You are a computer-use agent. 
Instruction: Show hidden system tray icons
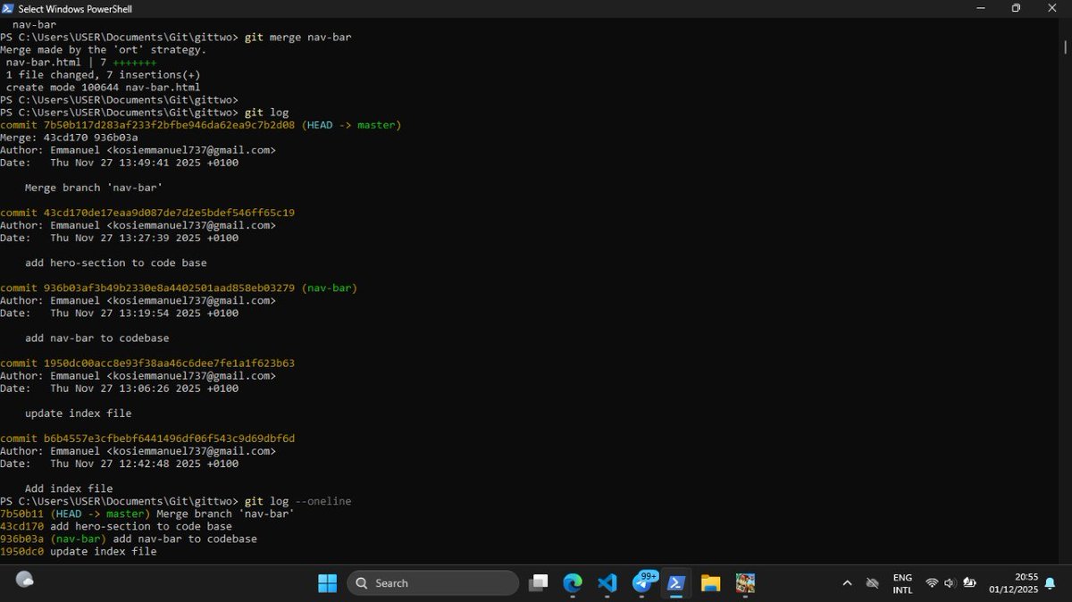click(x=847, y=583)
